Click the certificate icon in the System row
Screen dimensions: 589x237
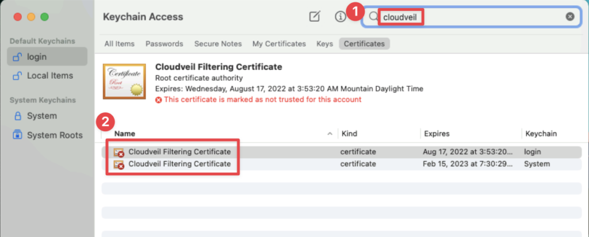pos(119,164)
